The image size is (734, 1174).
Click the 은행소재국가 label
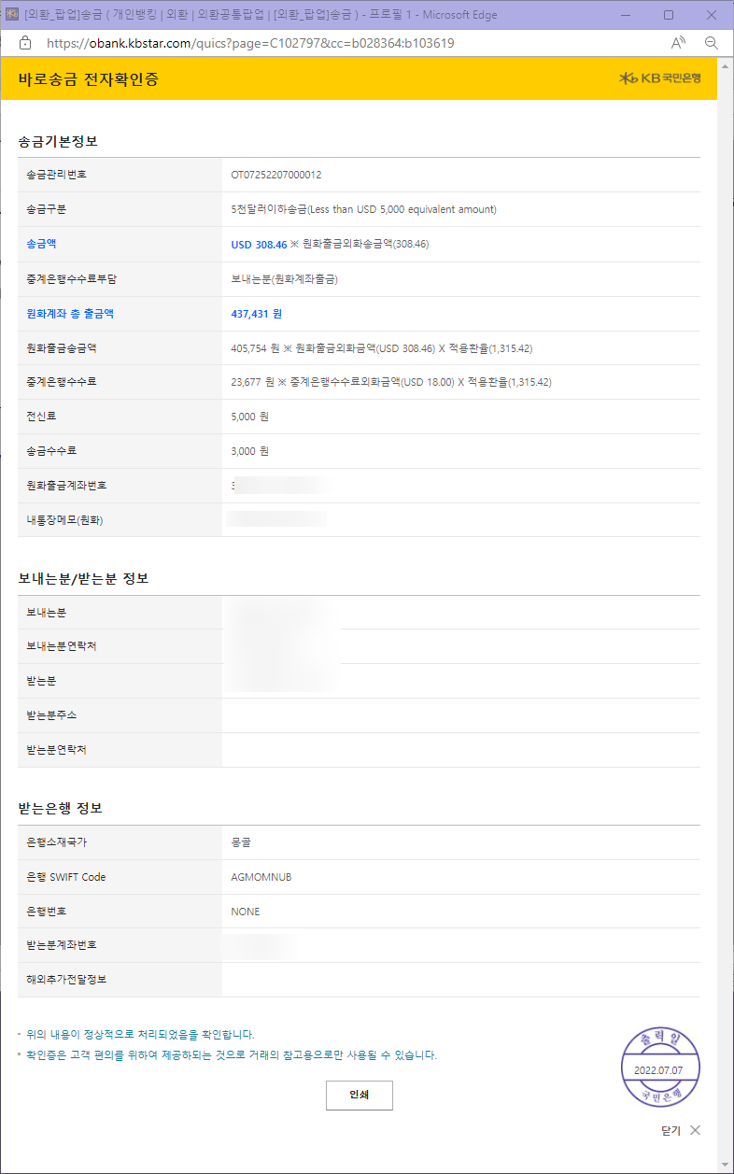[57, 842]
